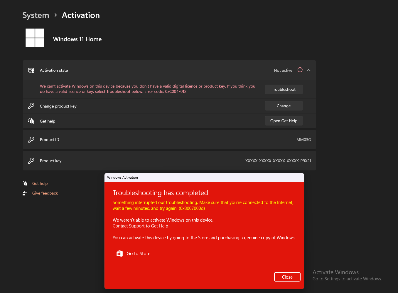
Task: Click the Not active info warning icon
Action: click(x=300, y=70)
